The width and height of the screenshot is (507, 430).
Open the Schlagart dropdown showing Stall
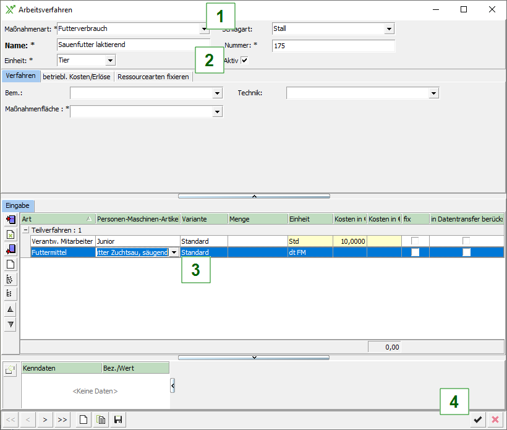click(x=389, y=28)
